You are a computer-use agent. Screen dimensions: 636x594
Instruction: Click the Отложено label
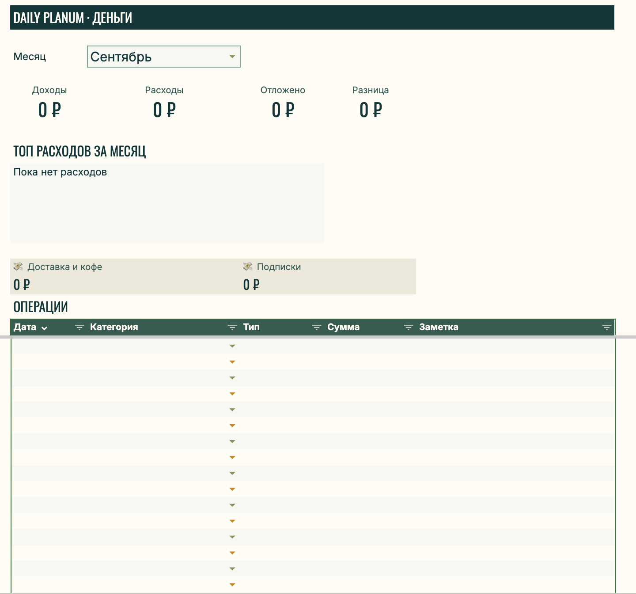tap(283, 90)
